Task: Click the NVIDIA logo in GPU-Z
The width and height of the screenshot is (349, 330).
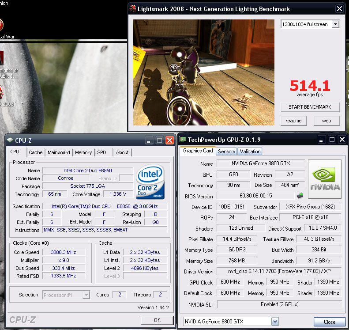Action: coord(325,179)
